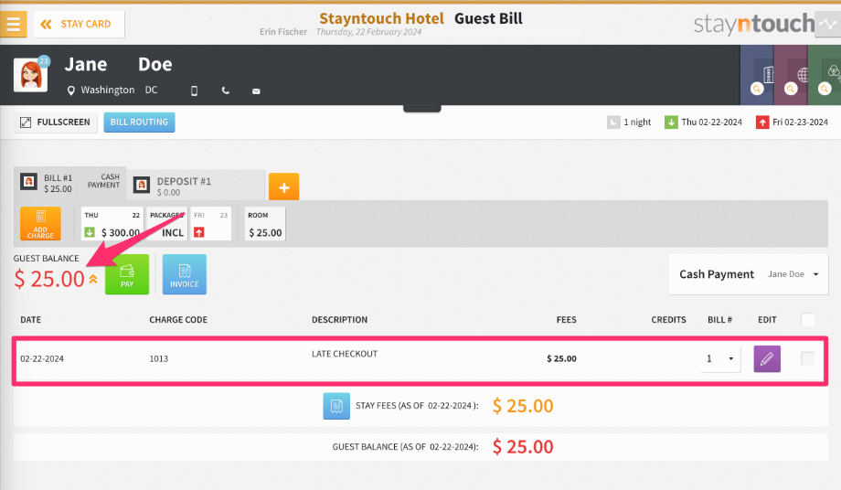Select the Packages INCL tile
This screenshot has height=490, width=841.
pyautogui.click(x=166, y=224)
